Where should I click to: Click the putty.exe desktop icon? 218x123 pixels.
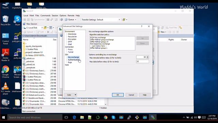17,54
